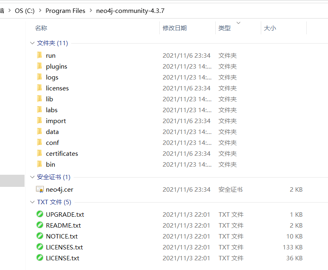Select the 文件夹 (11) group heading
The width and height of the screenshot is (328, 270).
[52, 43]
